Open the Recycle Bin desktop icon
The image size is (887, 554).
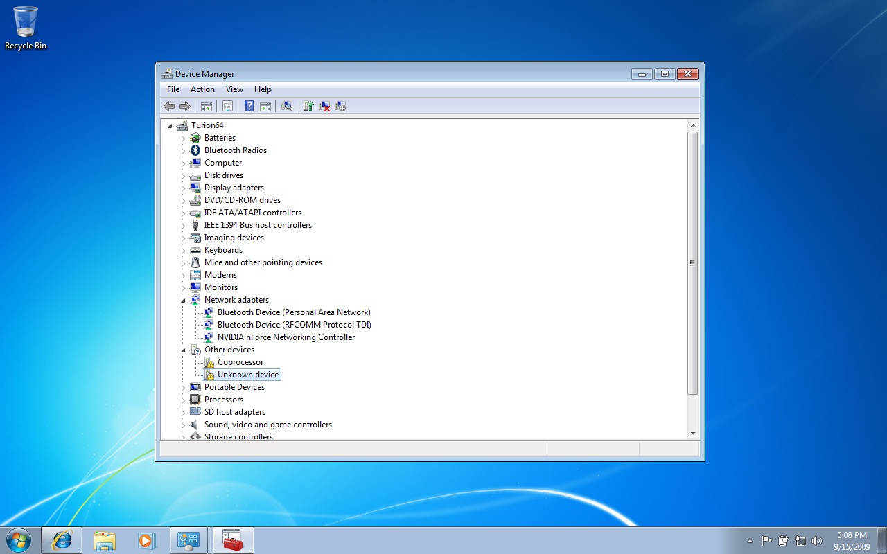coord(26,28)
